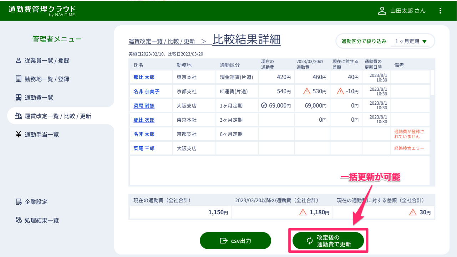
Task: Click the breadcrumb link 運賃改定一覧 / 比較 / 更新
Action: pos(162,41)
